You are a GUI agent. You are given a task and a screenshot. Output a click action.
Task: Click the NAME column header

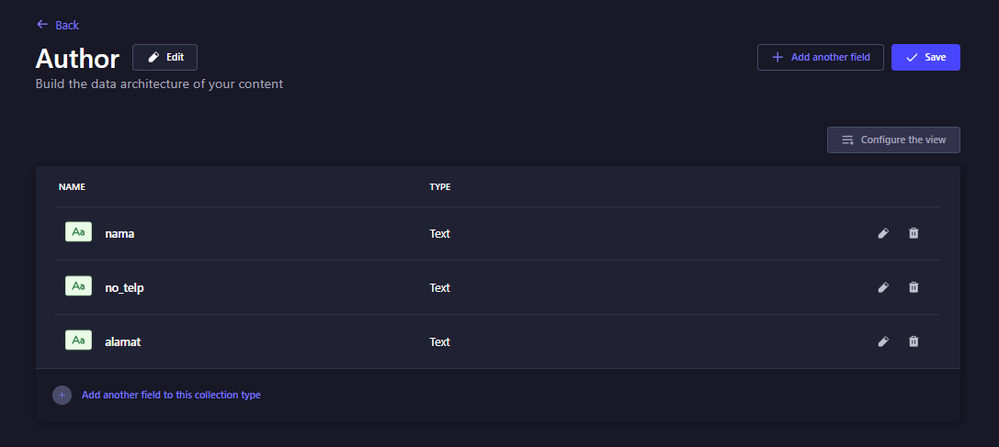72,187
